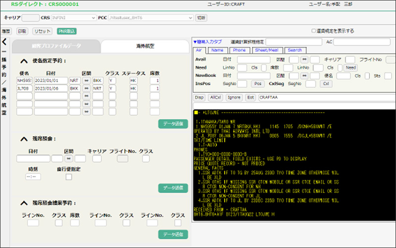The width and height of the screenshot is (396, 248).
Task: Send data for 便名指定予約 section
Action: [x=173, y=124]
